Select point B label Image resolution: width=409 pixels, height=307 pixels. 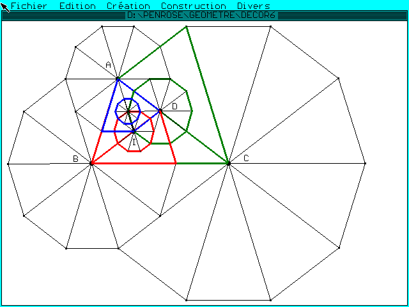[x=75, y=159]
